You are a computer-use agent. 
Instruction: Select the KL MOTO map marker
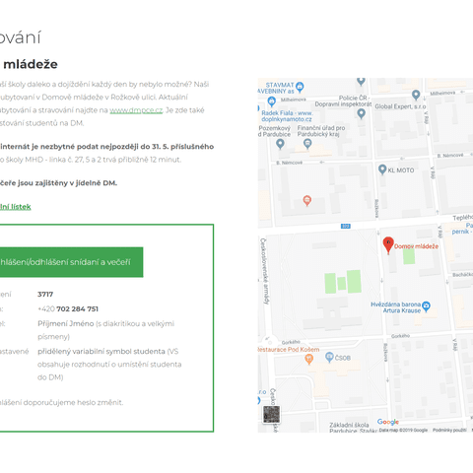click(x=382, y=169)
